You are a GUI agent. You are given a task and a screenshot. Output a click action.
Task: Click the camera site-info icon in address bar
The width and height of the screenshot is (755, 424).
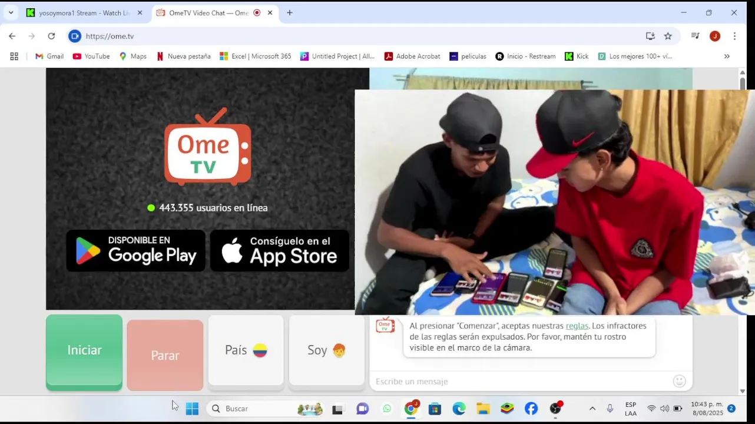pos(74,36)
